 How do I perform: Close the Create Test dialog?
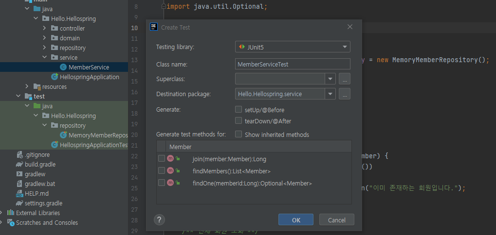(x=350, y=27)
